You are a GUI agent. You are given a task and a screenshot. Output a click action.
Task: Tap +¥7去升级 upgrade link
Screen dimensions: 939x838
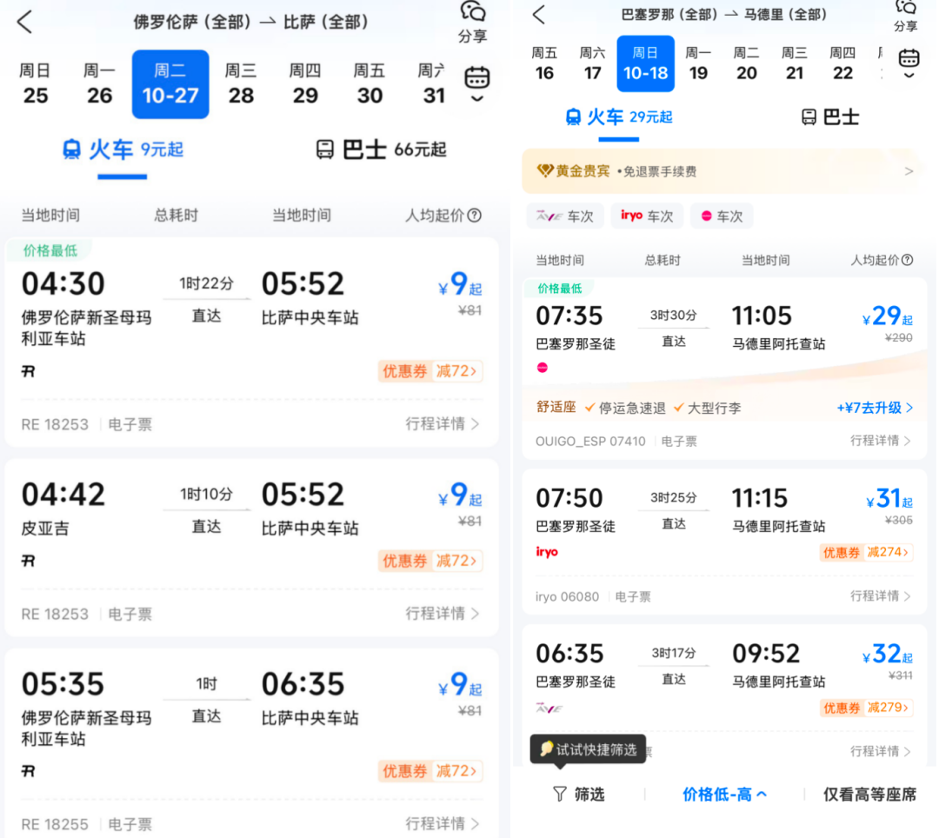click(x=875, y=408)
